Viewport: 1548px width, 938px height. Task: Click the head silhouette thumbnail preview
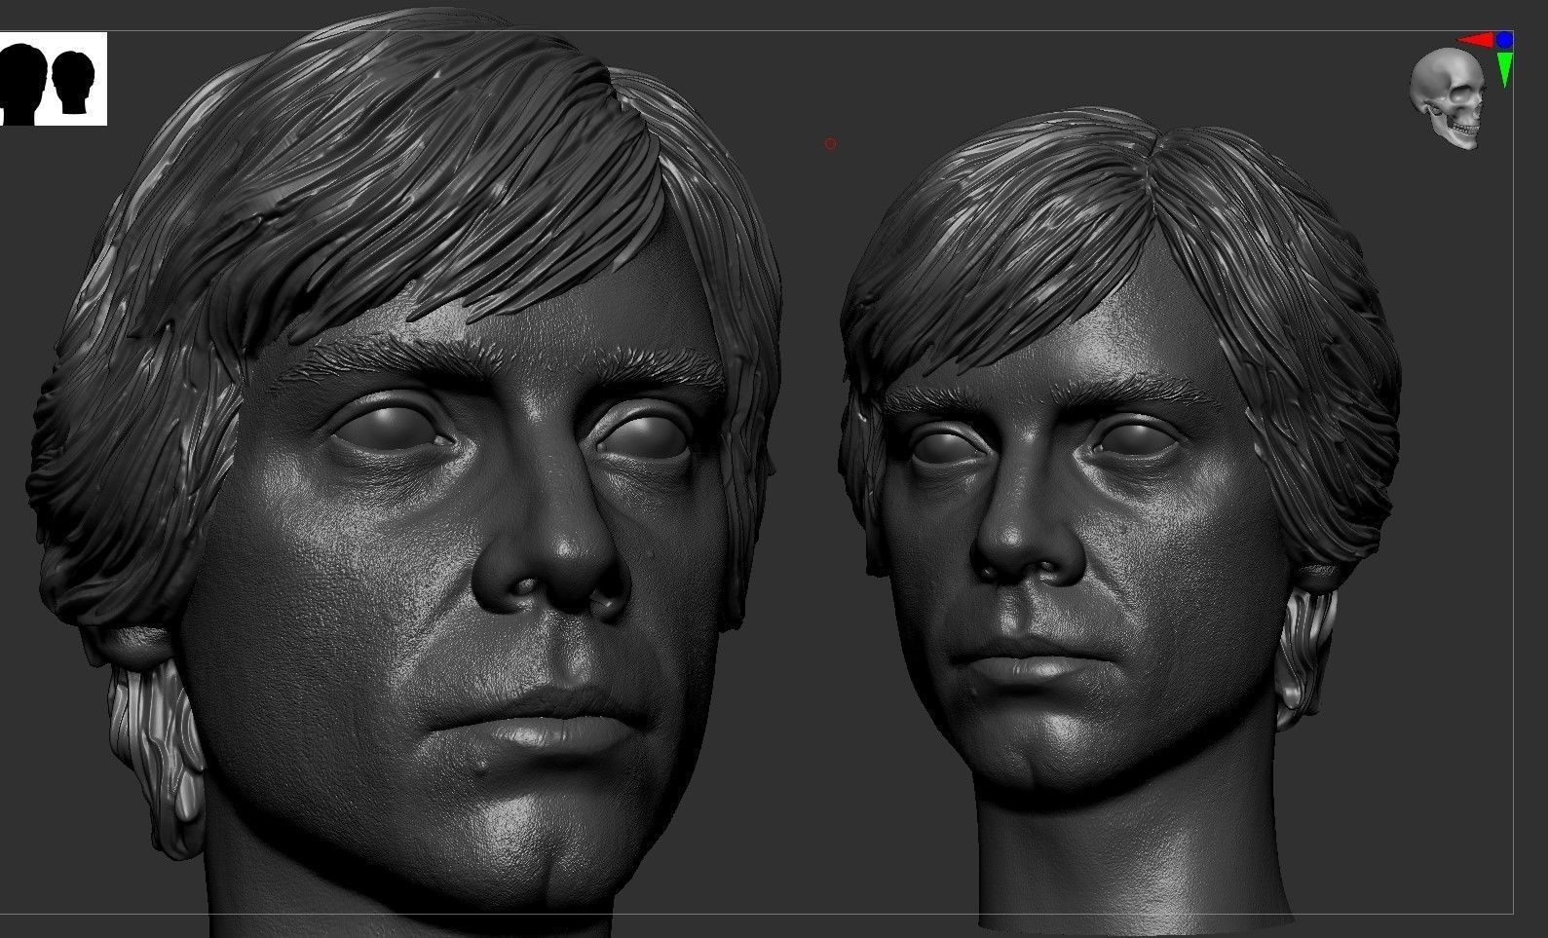click(x=53, y=79)
